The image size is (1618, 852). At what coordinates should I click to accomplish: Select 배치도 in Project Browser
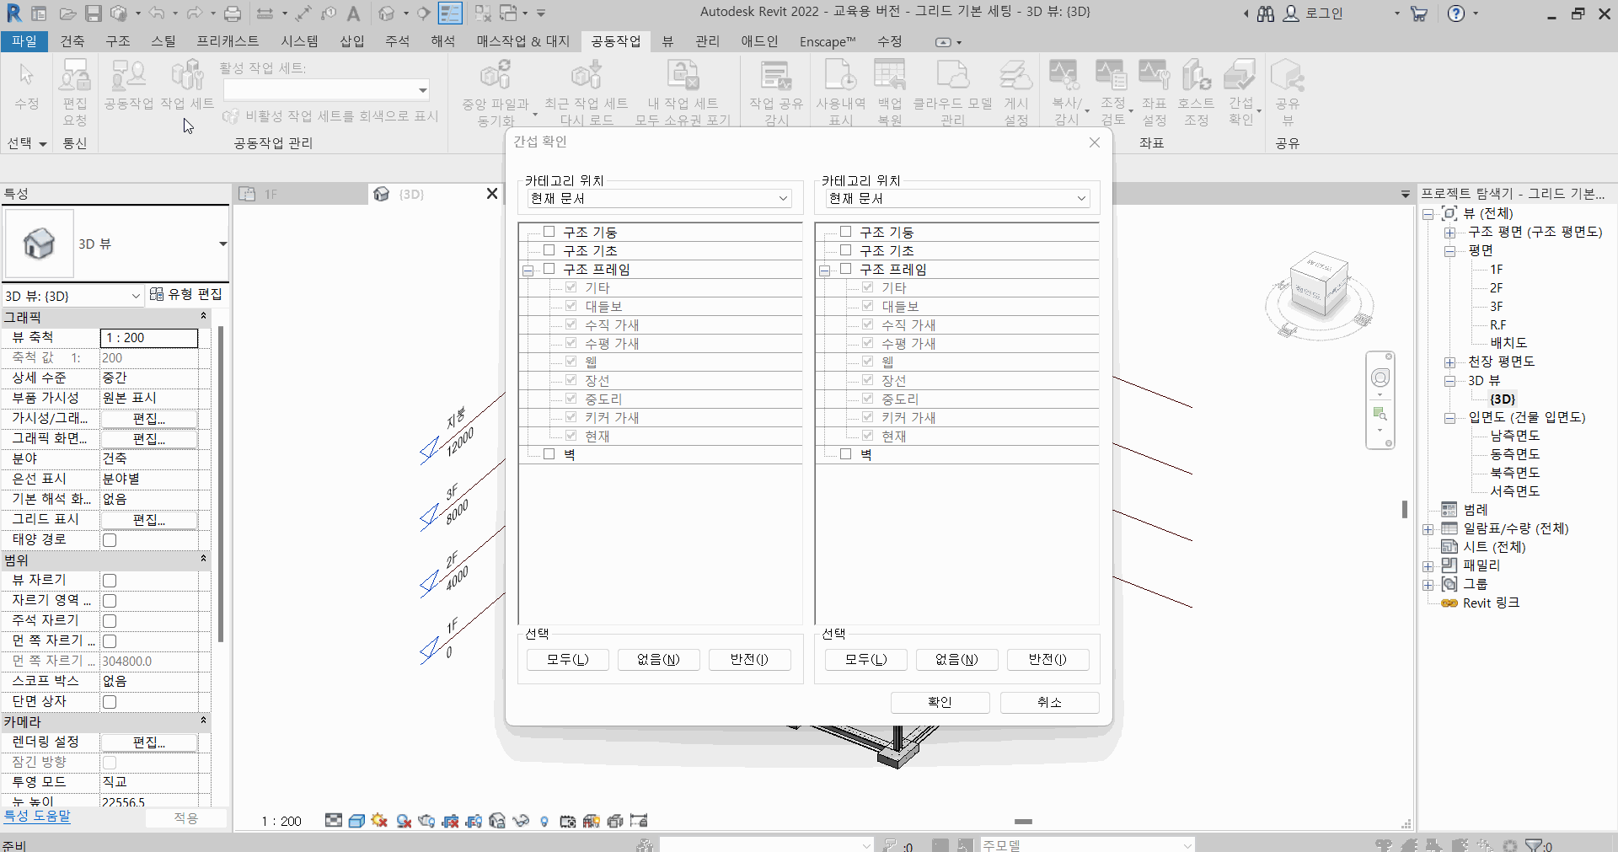pos(1508,343)
